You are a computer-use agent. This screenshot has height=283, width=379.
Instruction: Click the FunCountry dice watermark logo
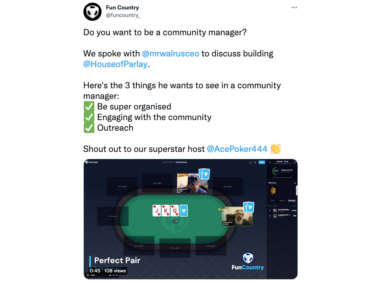[248, 258]
